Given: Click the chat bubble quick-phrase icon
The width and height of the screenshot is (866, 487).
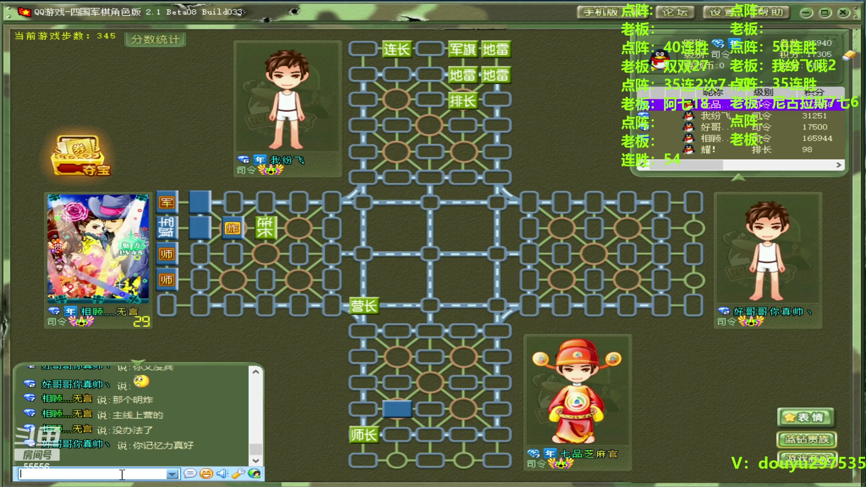Looking at the screenshot, I should pyautogui.click(x=190, y=473).
